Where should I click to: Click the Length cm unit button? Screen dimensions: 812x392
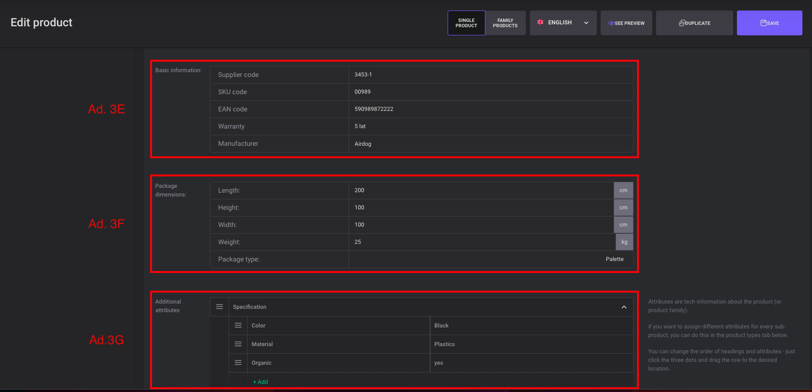(624, 190)
